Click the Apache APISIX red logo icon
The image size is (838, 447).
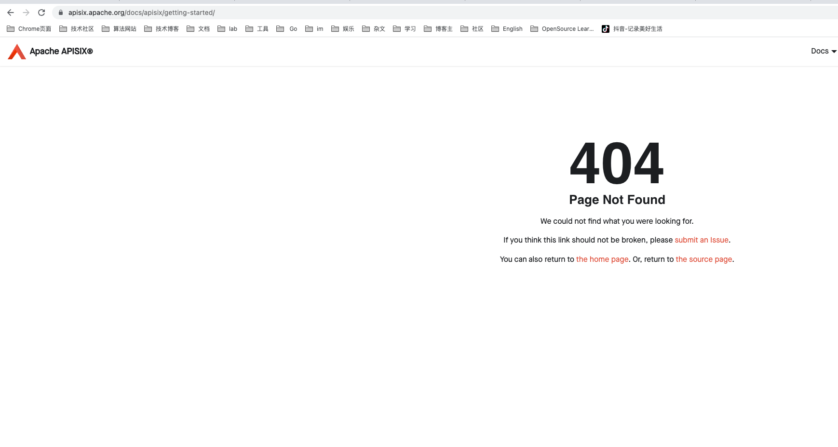click(17, 52)
